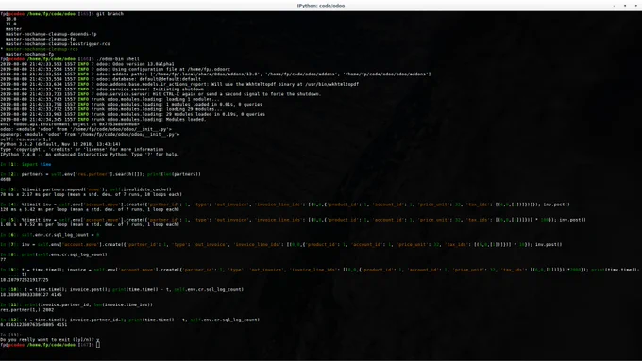Click the 'IPython: code/odoo' window title
Viewport: 642px width, 361px height.
tap(321, 6)
